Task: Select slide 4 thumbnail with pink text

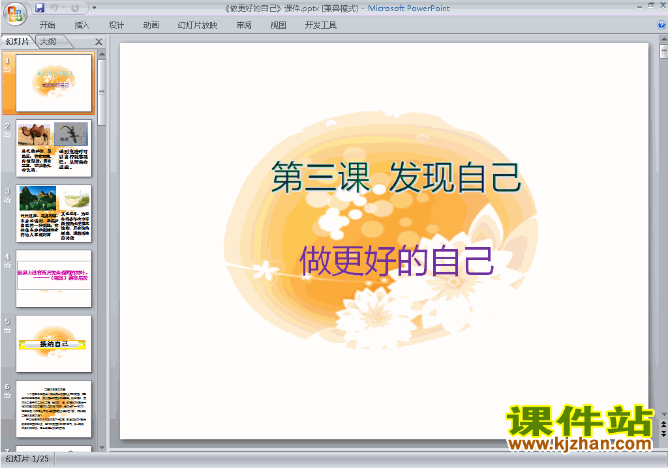Action: click(53, 278)
